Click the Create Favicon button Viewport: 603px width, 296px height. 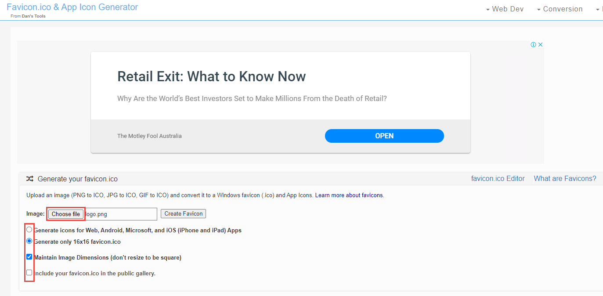[183, 213]
